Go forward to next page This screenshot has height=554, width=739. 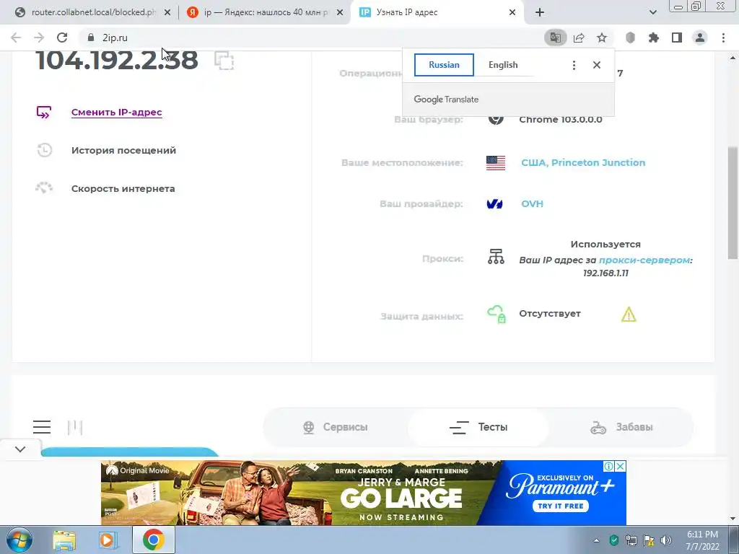point(39,38)
